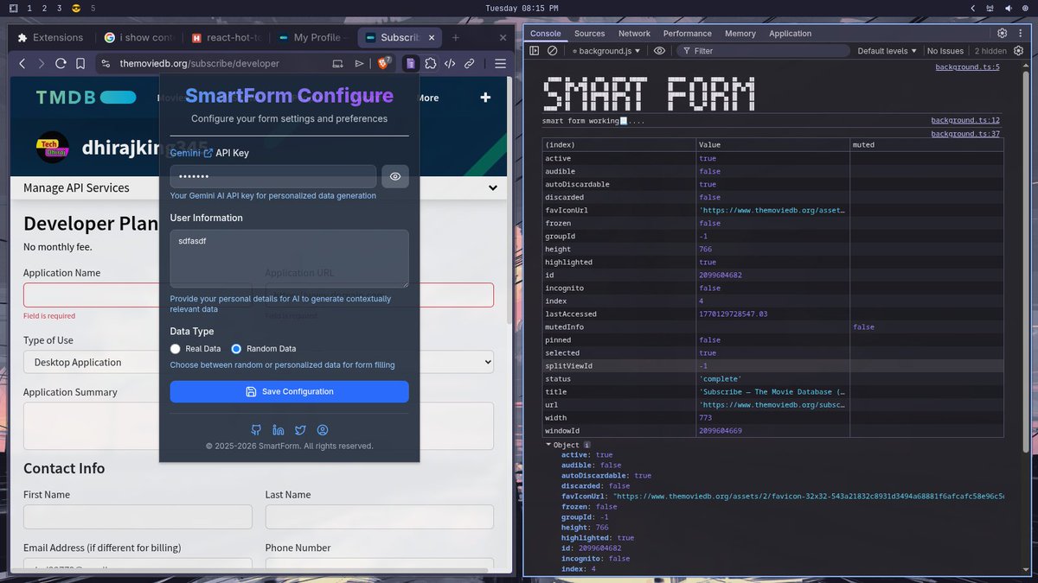Open the DevTools Sources tab

[589, 33]
